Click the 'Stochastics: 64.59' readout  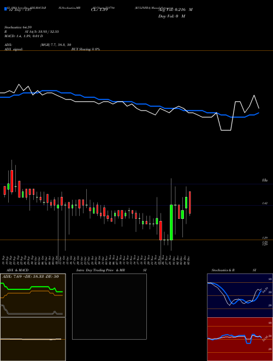18,28
